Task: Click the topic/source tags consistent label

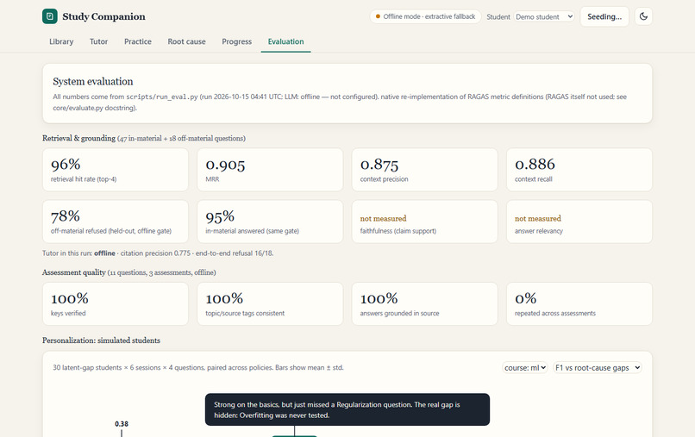Action: (x=245, y=314)
